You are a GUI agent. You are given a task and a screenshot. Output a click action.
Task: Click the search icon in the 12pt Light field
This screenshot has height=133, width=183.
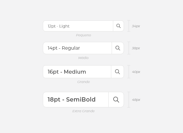click(118, 26)
